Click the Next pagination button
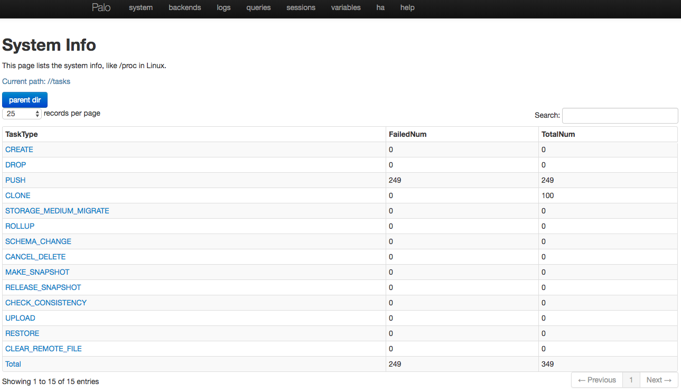 (659, 380)
